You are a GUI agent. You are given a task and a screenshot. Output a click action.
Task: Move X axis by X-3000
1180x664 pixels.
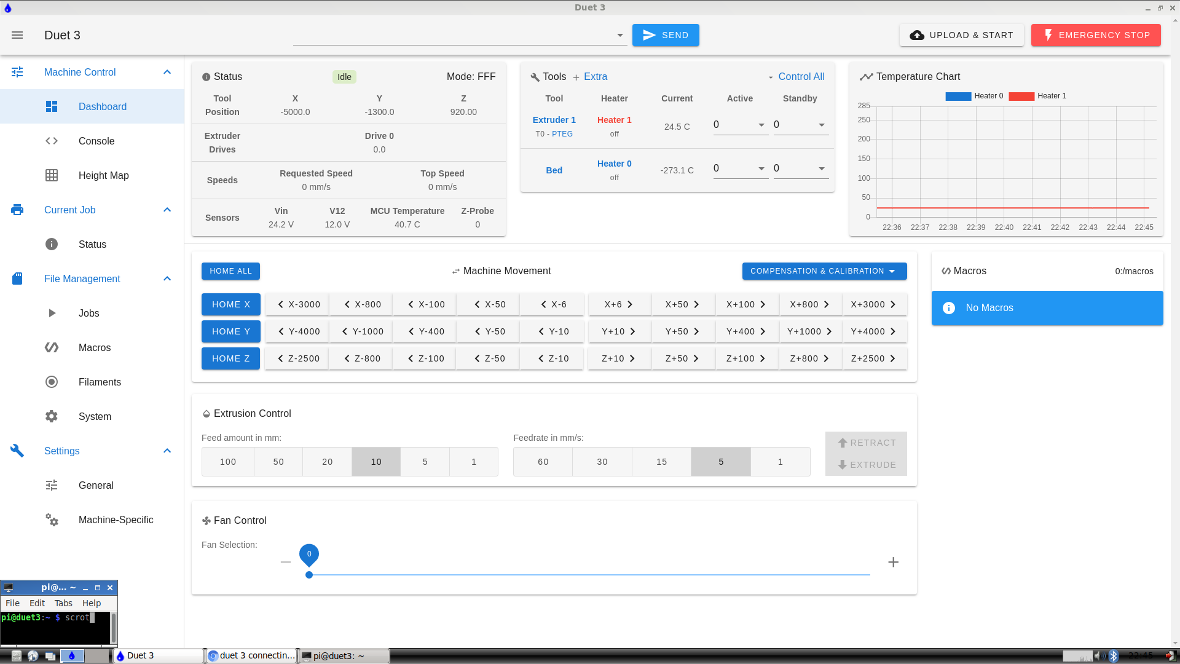(x=298, y=304)
